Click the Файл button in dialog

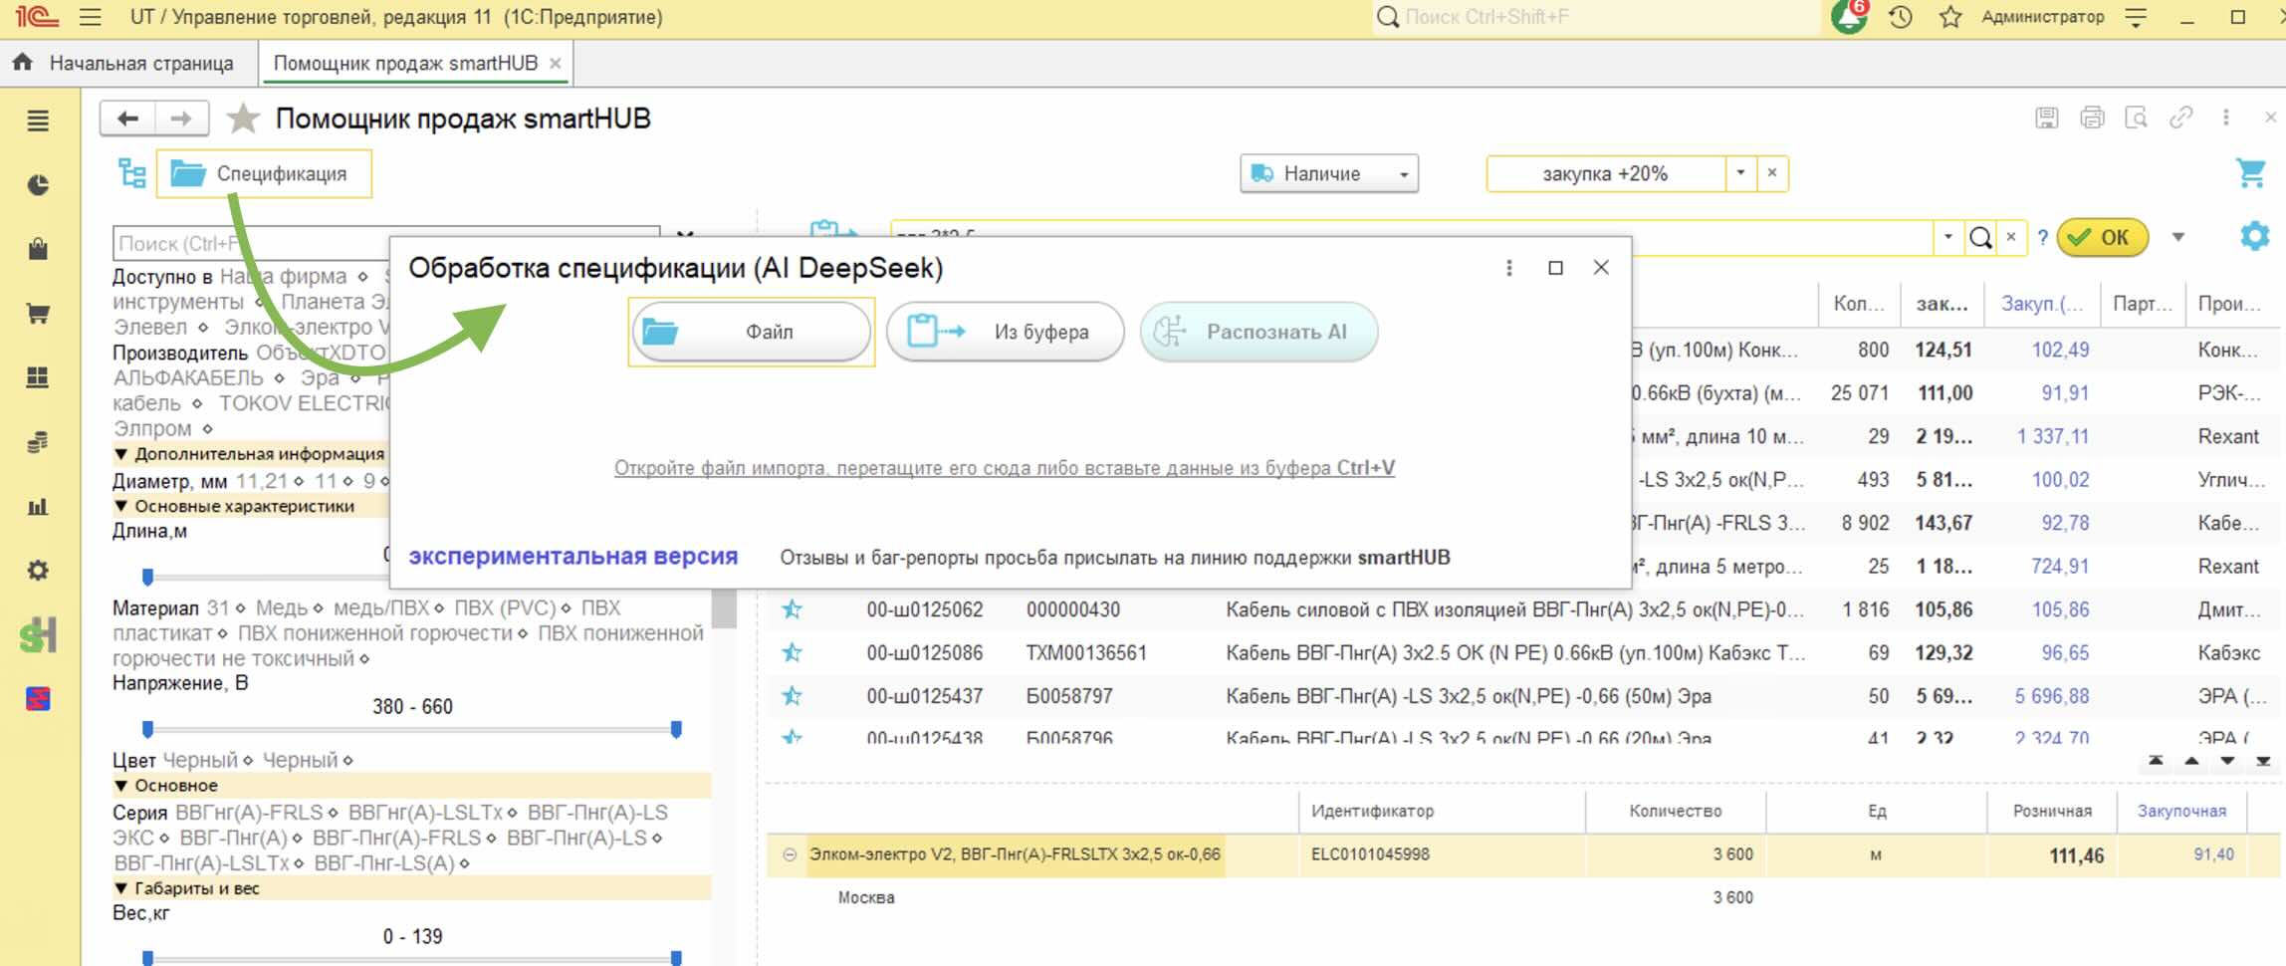tap(752, 332)
